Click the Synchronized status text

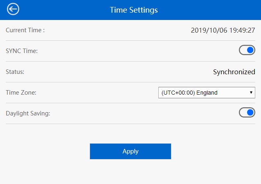pyautogui.click(x=234, y=72)
